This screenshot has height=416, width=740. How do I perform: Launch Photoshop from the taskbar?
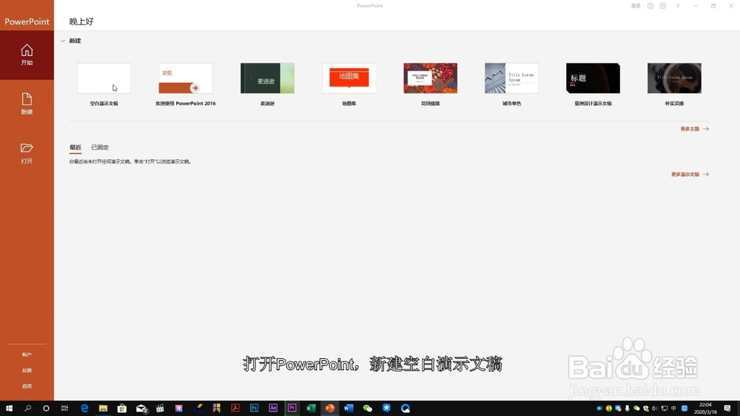click(x=254, y=409)
